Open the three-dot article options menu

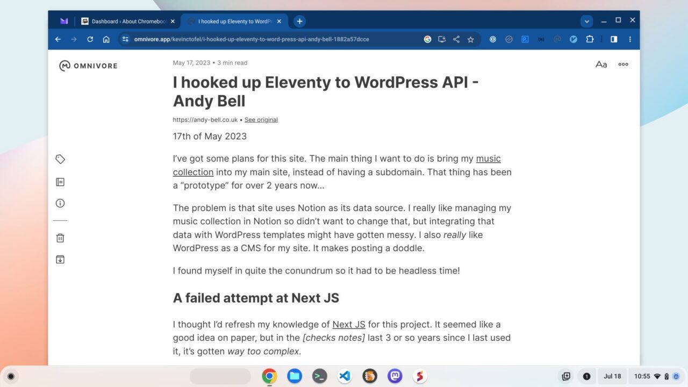tap(623, 64)
